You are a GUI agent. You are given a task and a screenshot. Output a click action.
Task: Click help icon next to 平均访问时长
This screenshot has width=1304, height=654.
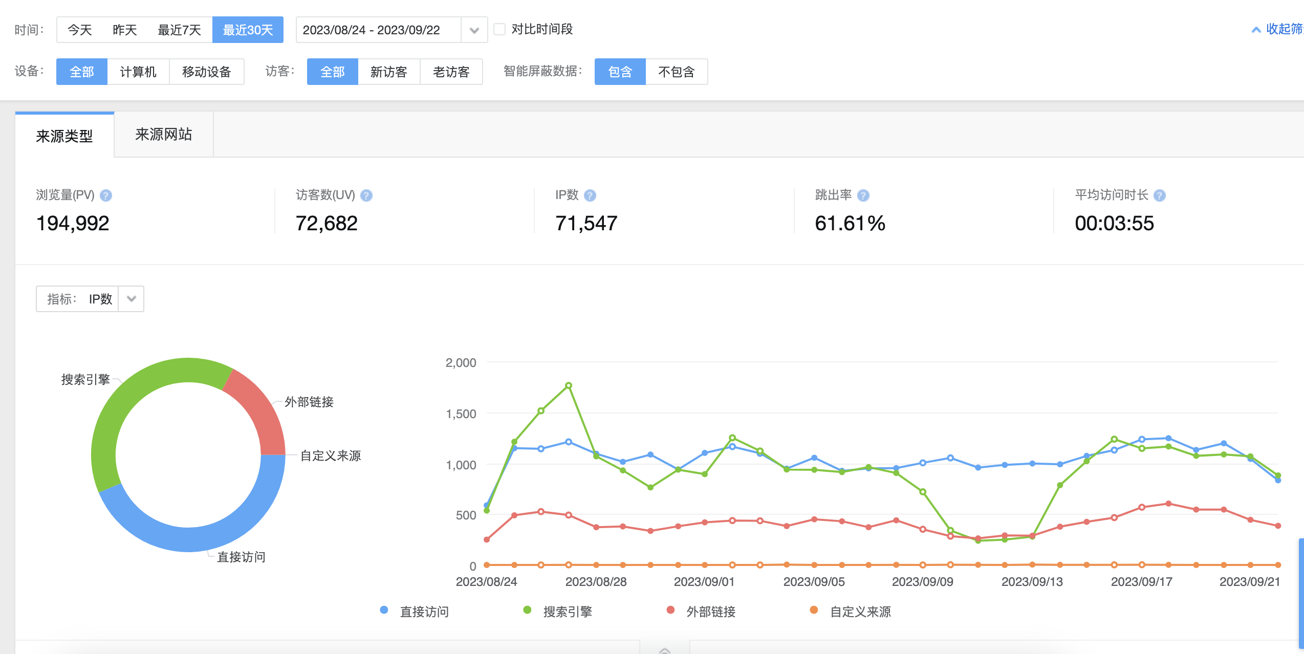[x=1160, y=195]
